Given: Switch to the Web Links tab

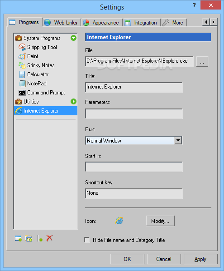Looking at the screenshot, I should point(62,23).
